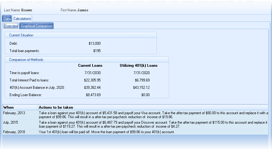This screenshot has width=272, height=150.
Task: Select the Calculations tab
Action: (22, 19)
